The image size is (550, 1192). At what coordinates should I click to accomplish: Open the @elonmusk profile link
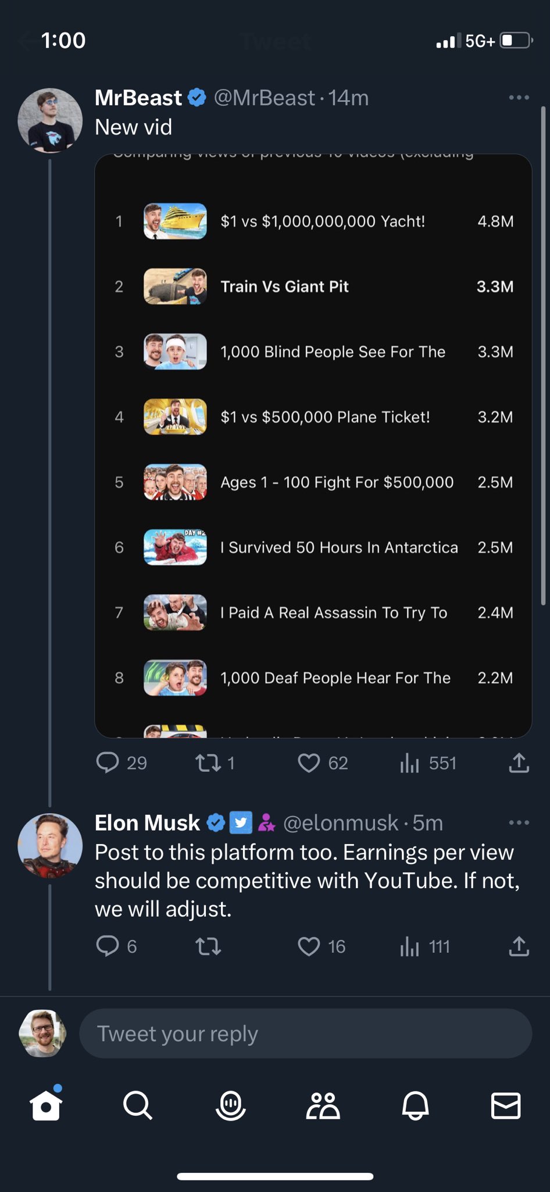click(341, 823)
